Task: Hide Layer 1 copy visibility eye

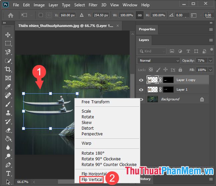Action: tap(141, 80)
